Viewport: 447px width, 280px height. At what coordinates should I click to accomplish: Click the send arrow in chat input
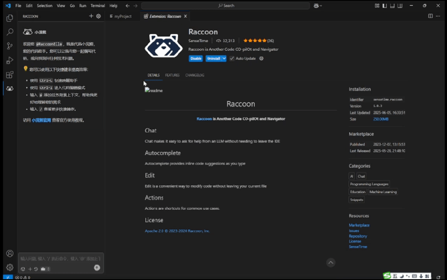point(97,268)
